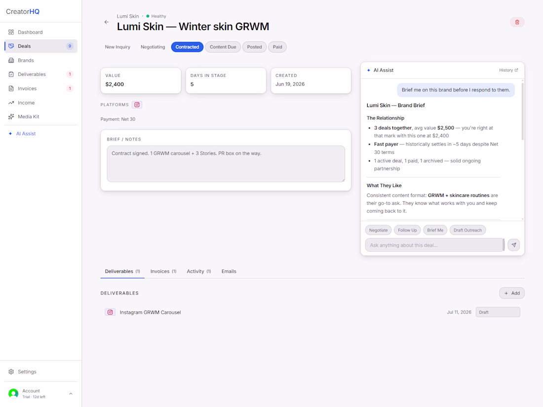This screenshot has height=407, width=543.
Task: Select the Deals handshake icon
Action: click(x=11, y=46)
